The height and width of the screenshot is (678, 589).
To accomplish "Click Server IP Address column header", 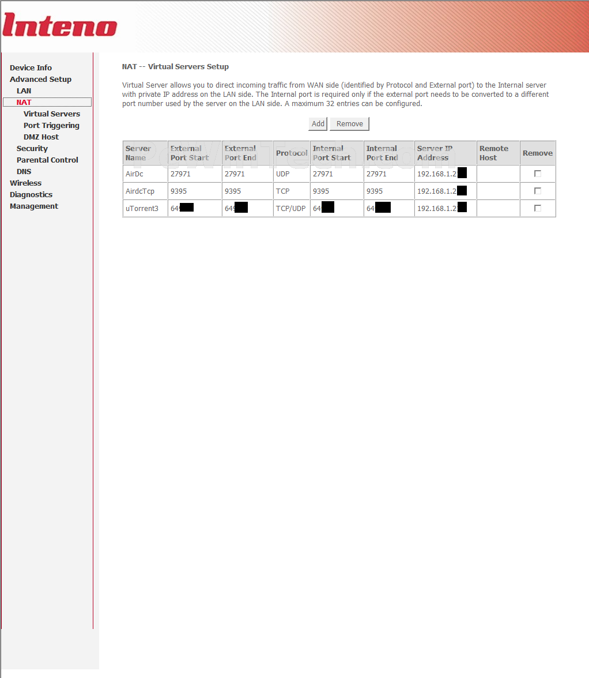I will (x=445, y=153).
